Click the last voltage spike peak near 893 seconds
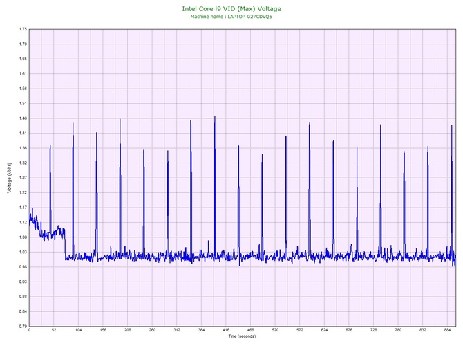This screenshot has width=463, height=348. point(451,126)
